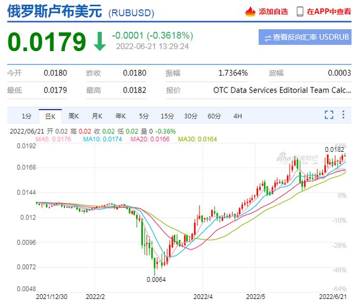The width and height of the screenshot is (352, 300).
Task: Switch to the 60分 chart tab
Action: (x=214, y=116)
